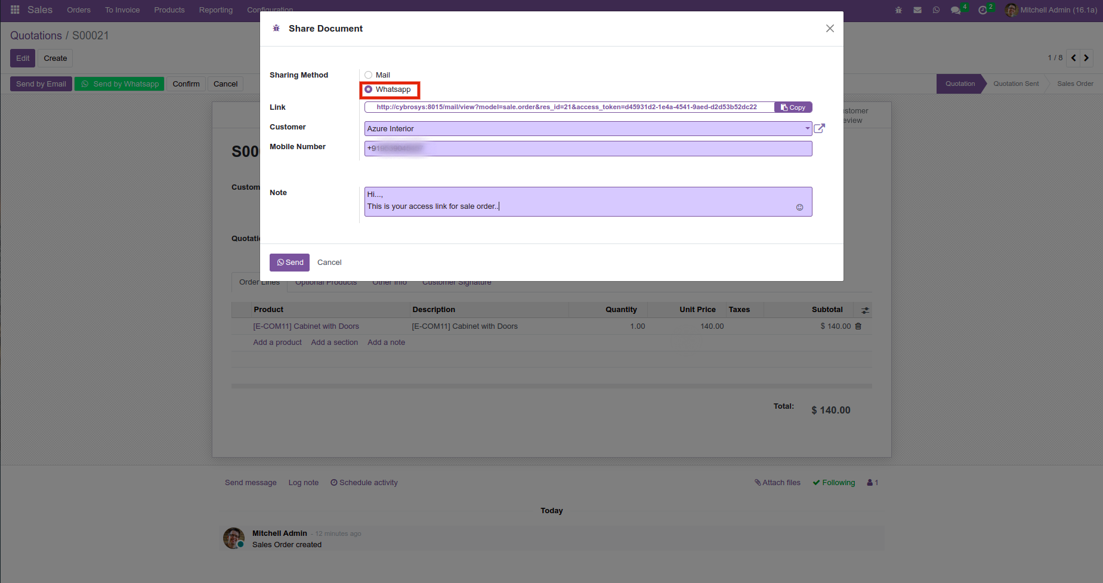Click the Order Lines tab

pyautogui.click(x=259, y=282)
